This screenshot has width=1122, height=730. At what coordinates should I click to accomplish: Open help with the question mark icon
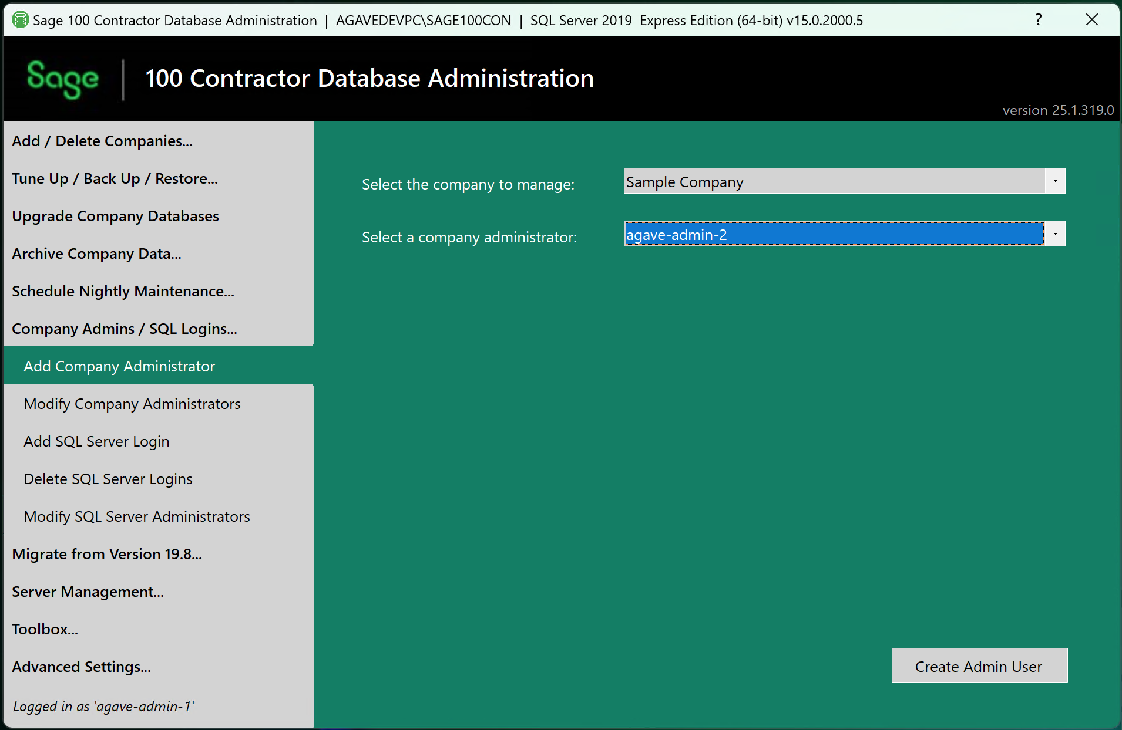1038,20
